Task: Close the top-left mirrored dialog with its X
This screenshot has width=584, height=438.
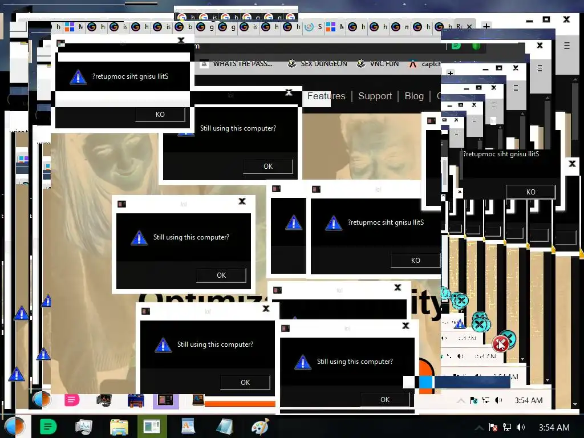Action: pyautogui.click(x=181, y=40)
